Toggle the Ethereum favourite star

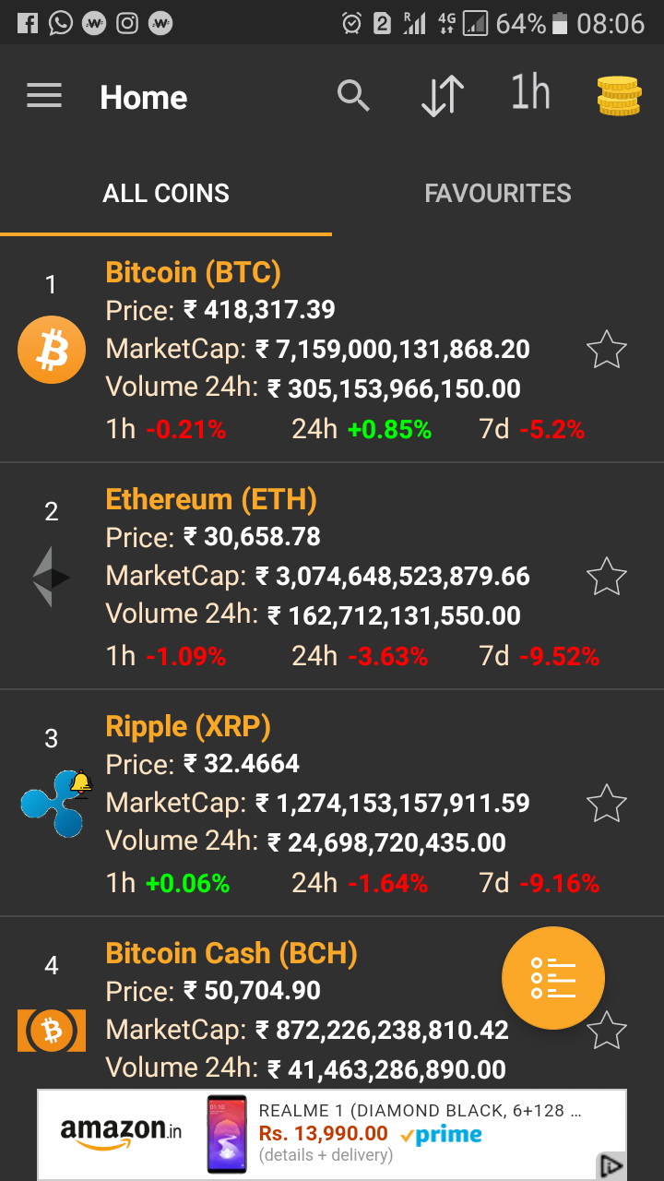click(607, 578)
